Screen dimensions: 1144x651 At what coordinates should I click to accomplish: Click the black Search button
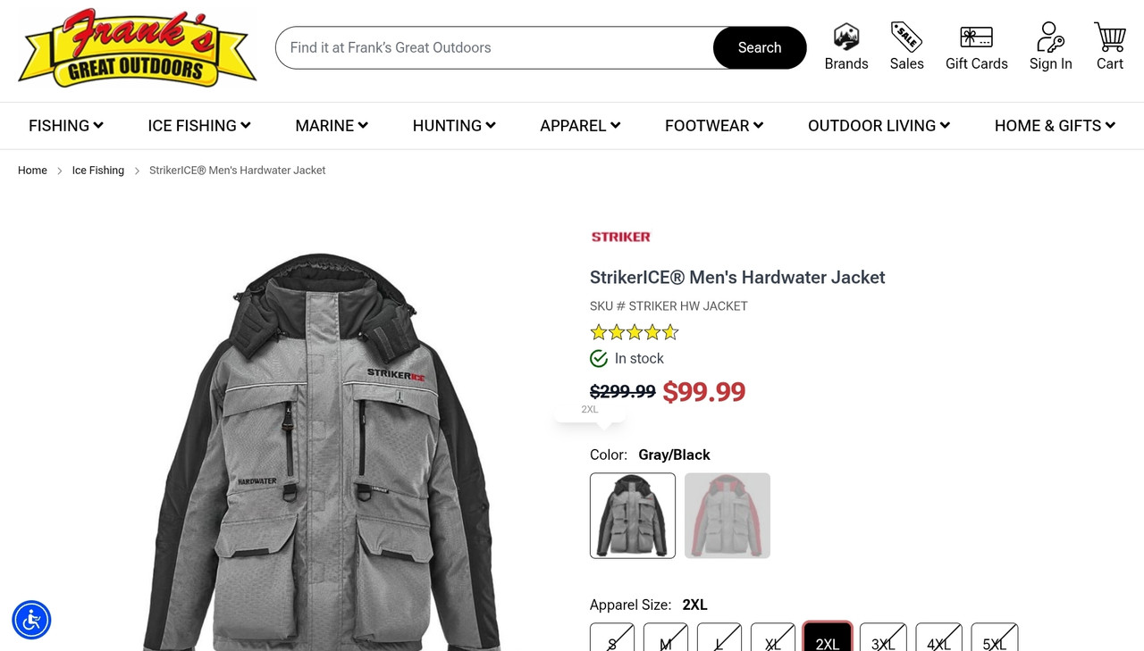coord(760,47)
